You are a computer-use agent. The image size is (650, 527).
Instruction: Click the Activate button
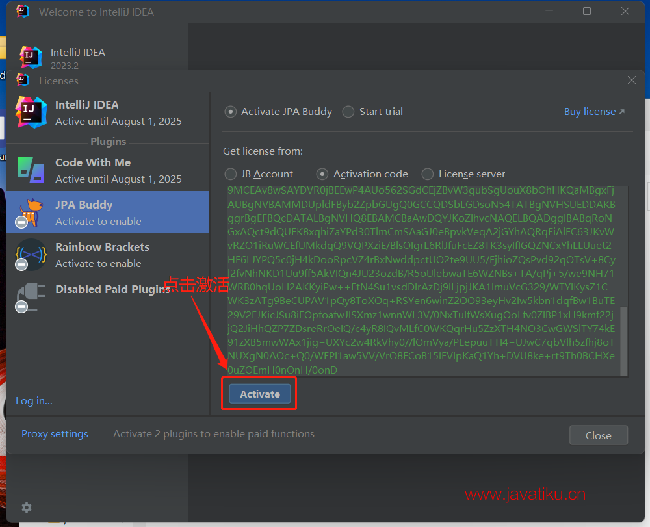(x=260, y=394)
